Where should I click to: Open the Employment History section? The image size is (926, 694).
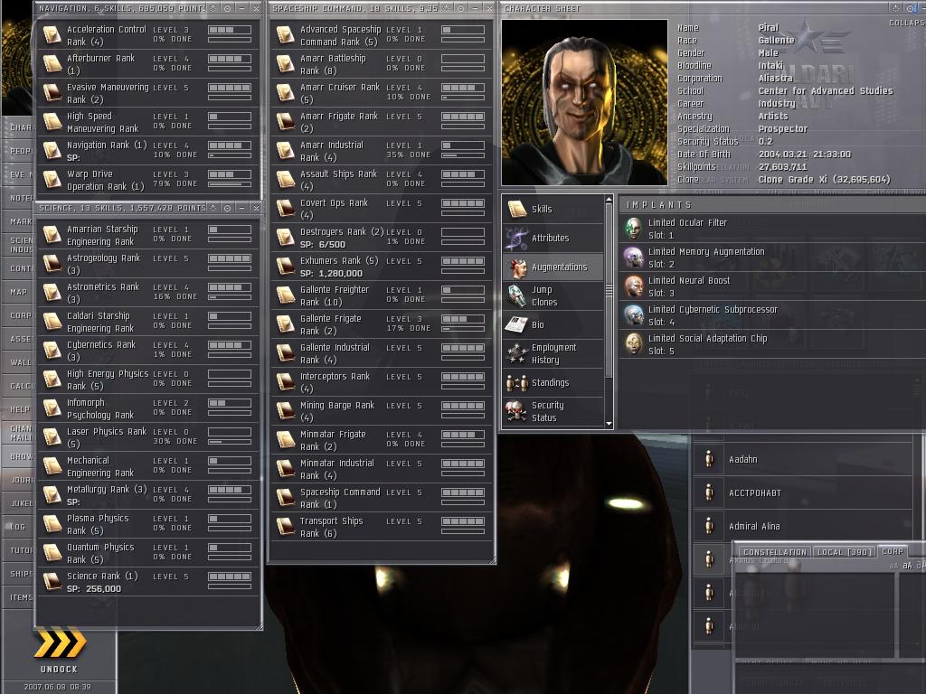[x=553, y=353]
